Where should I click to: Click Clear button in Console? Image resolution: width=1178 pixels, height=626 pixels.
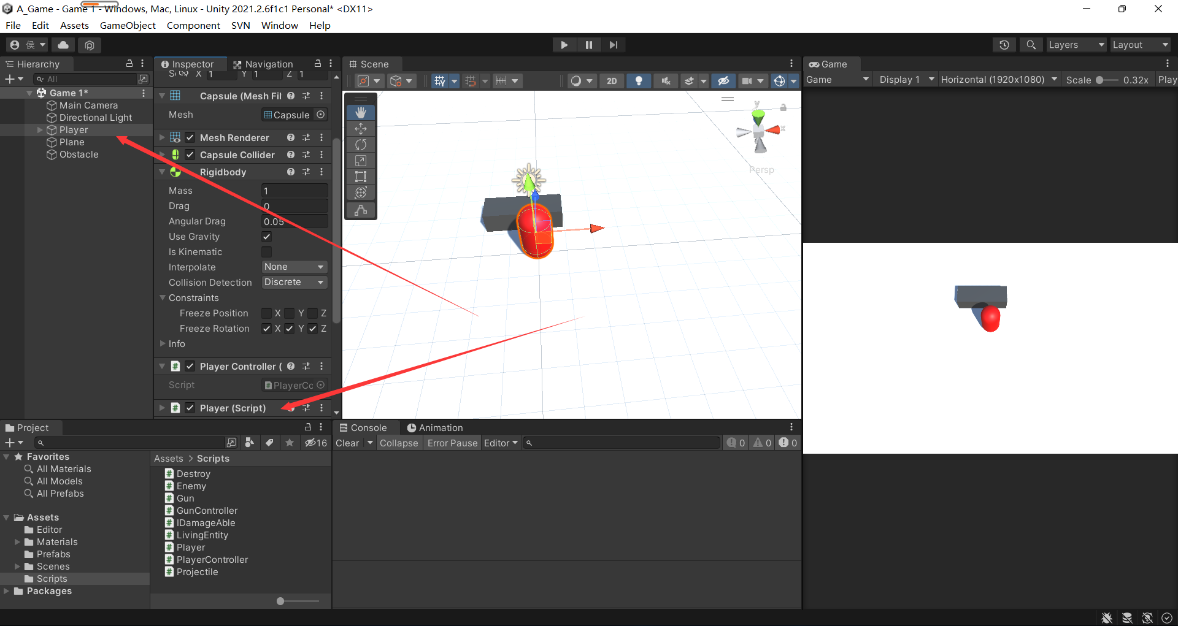click(347, 443)
